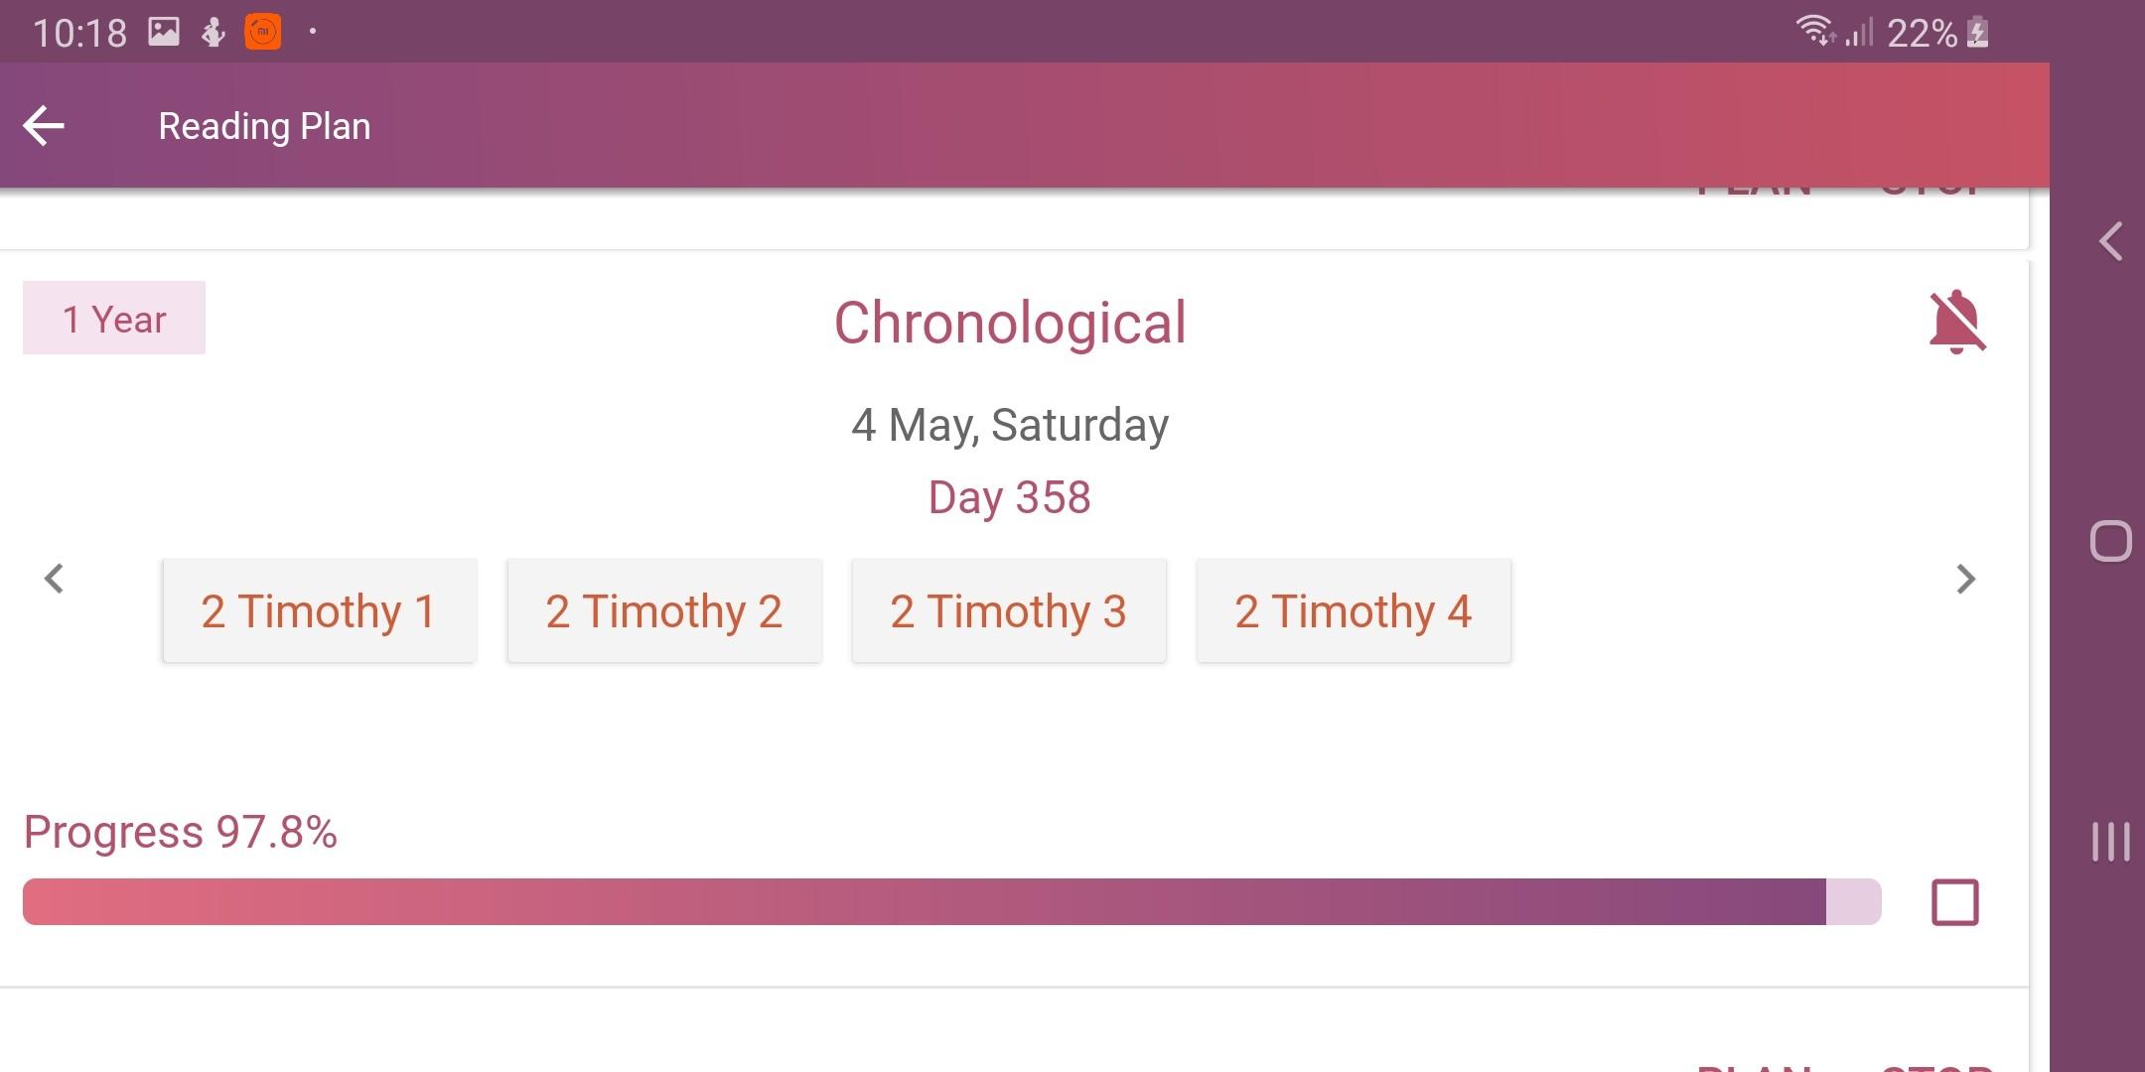Open 2 Timothy 4 chapter

1353,610
